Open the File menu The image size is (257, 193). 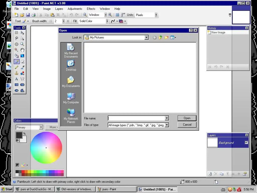(x=17, y=9)
